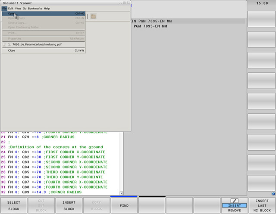276x214 pixels.
Task: Maximize the Document Viewer window
Action: [x=124, y=3]
